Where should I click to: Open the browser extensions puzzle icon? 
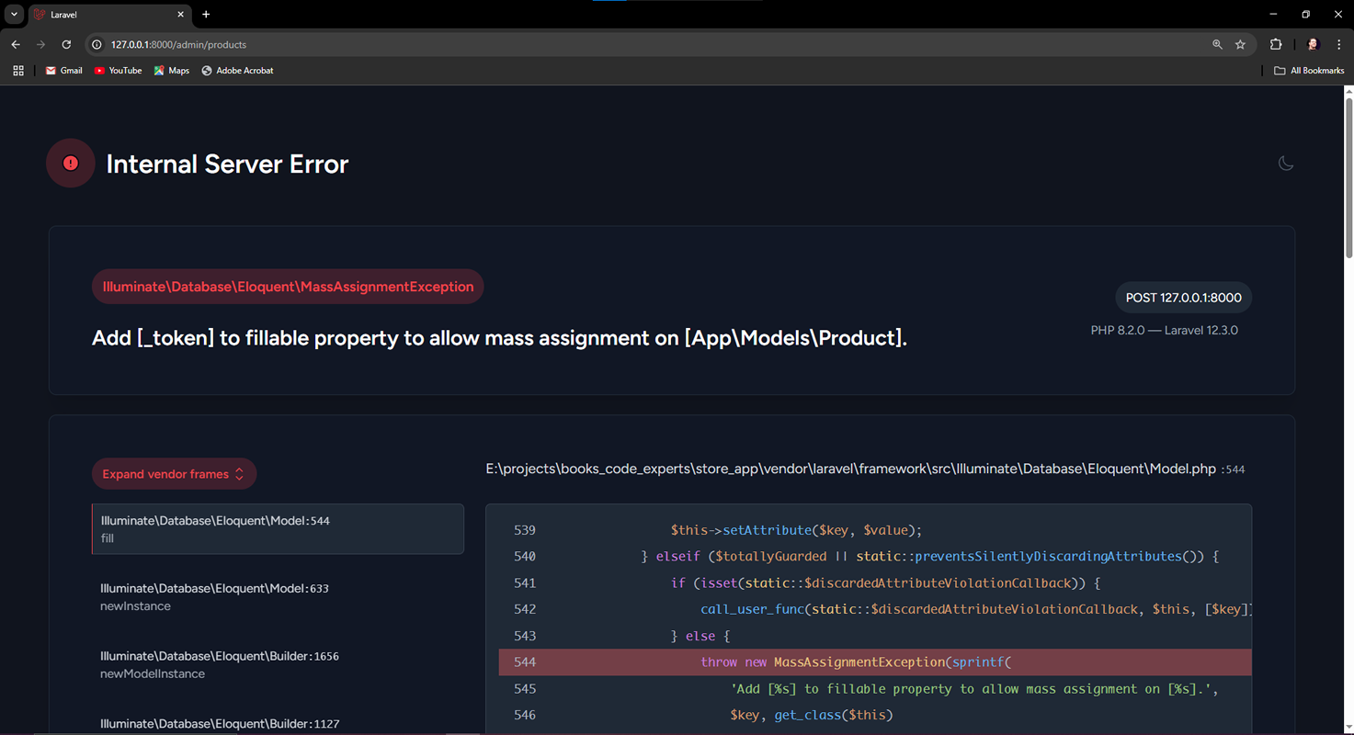tap(1276, 44)
